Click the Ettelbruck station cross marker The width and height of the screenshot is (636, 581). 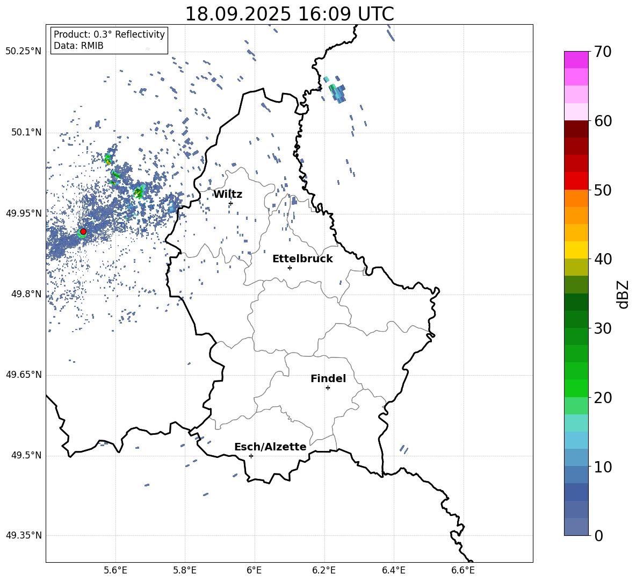tap(290, 268)
